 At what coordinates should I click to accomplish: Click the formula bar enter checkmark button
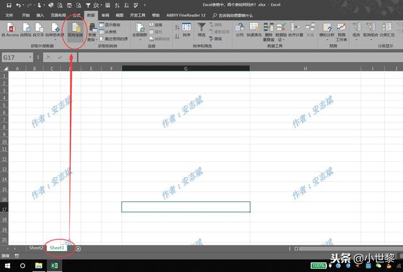60,57
